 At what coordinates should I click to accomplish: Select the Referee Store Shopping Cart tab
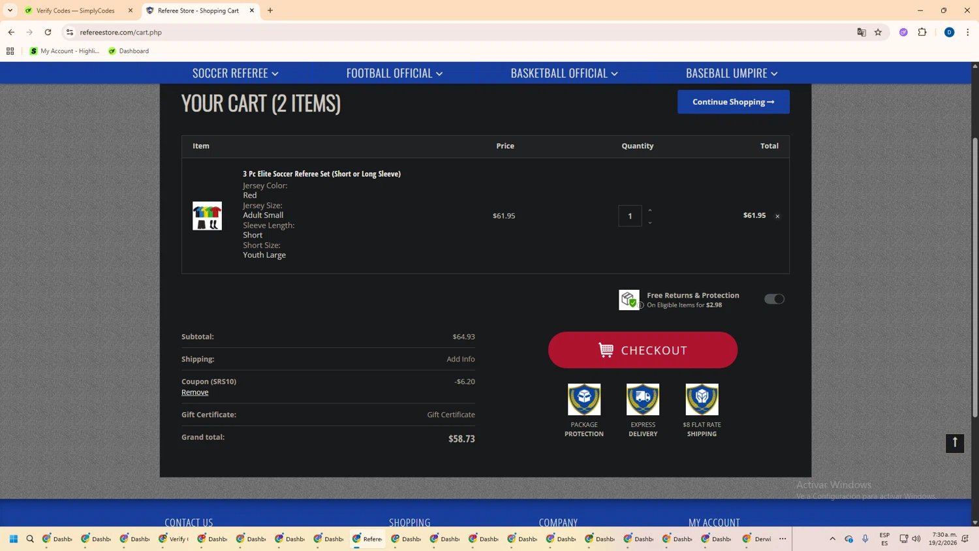coord(198,10)
